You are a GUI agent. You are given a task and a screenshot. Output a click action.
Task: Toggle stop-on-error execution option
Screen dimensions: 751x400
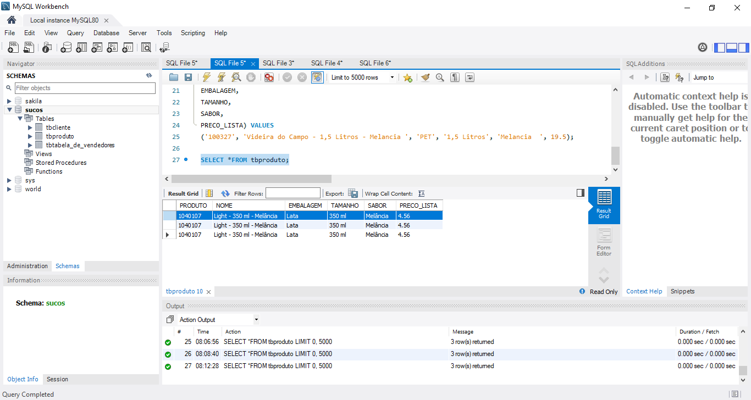pyautogui.click(x=269, y=77)
